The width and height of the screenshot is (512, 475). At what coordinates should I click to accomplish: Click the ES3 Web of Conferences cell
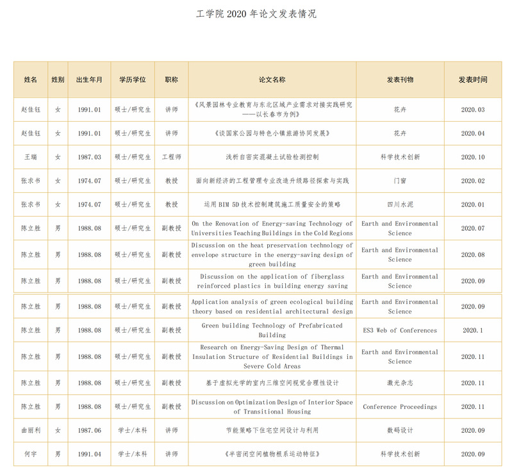[x=400, y=331]
